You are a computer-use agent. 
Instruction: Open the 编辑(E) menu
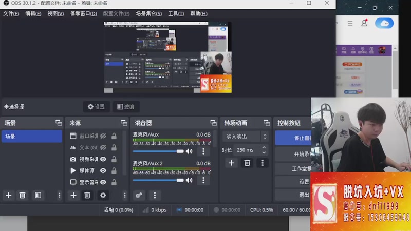33,14
